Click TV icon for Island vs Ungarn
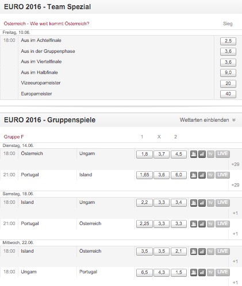This screenshot has width=242, height=286. 210,203
